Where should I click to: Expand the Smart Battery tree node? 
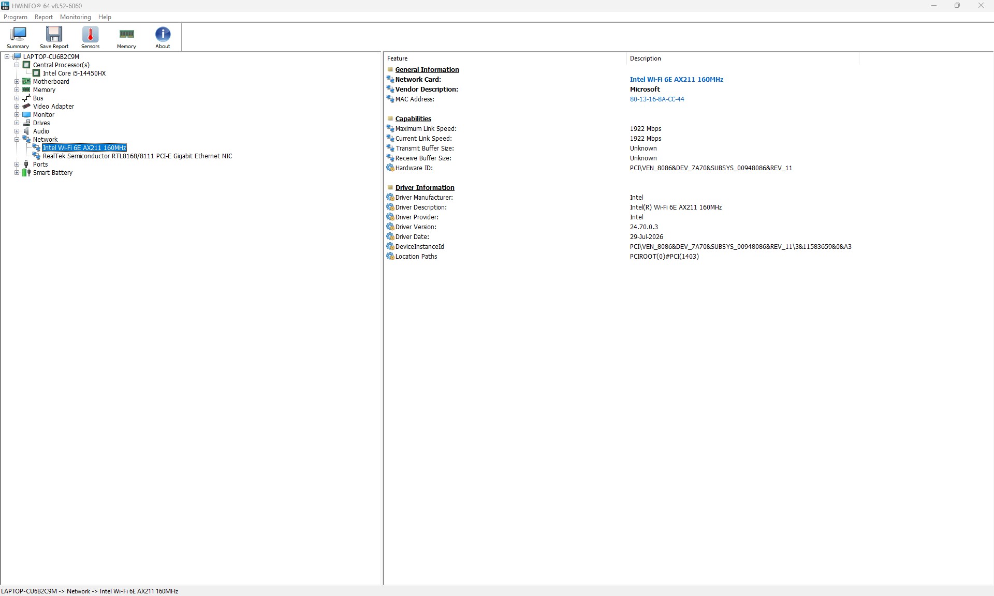click(17, 172)
